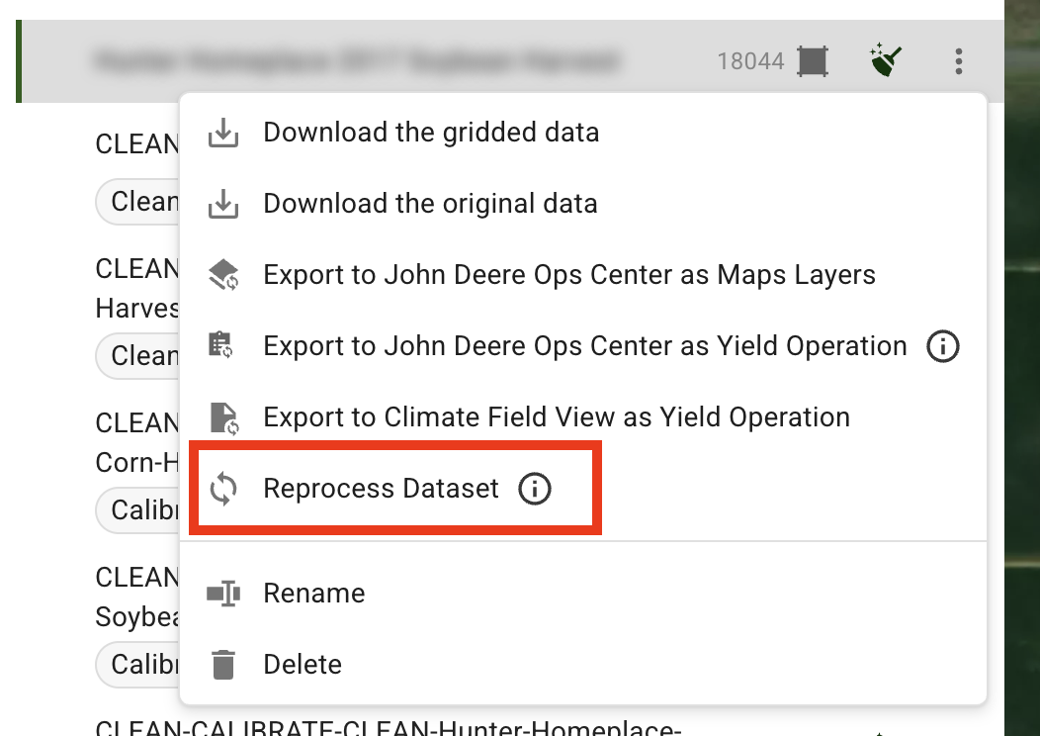Open the three-dot overflow menu
Image resolution: width=1040 pixels, height=736 pixels.
958,60
